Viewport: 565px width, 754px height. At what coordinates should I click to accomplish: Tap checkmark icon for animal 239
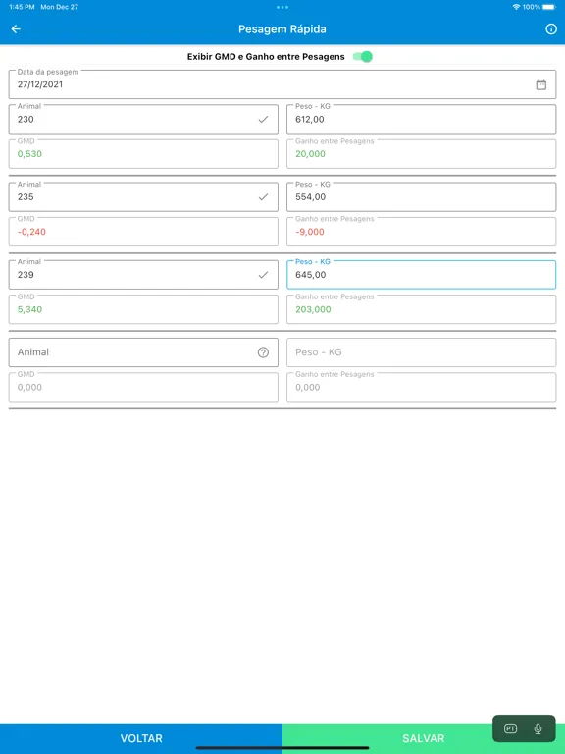263,275
